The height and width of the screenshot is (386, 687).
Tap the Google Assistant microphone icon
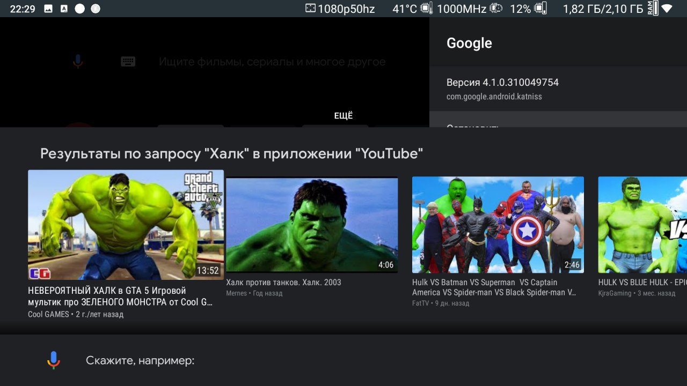pos(53,360)
